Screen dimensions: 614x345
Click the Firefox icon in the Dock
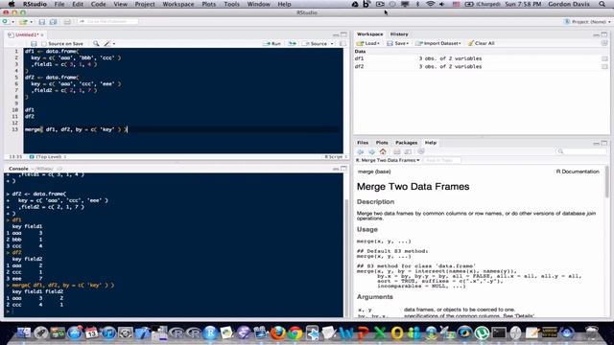coord(278,333)
